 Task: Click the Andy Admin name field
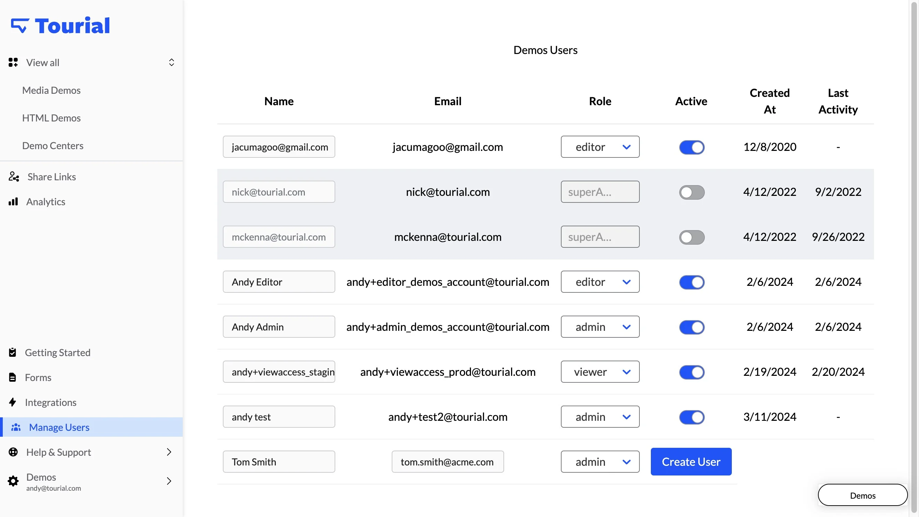click(279, 327)
